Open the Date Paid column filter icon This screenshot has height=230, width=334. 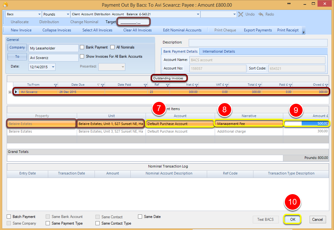click(145, 85)
